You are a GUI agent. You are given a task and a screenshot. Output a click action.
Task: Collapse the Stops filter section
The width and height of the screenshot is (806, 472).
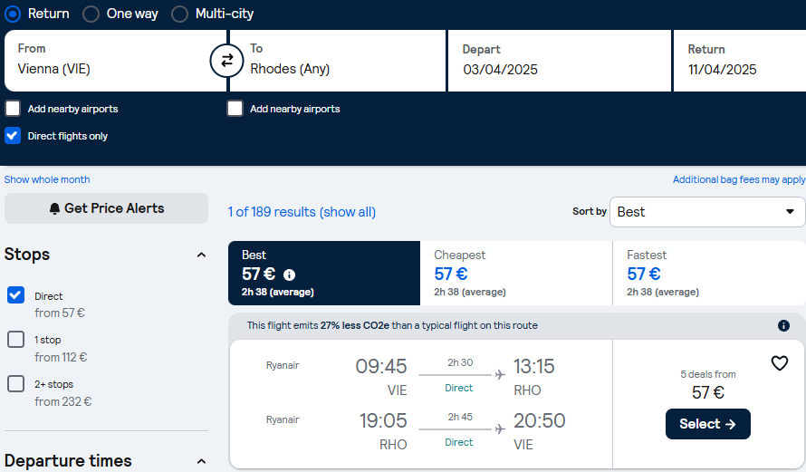201,255
